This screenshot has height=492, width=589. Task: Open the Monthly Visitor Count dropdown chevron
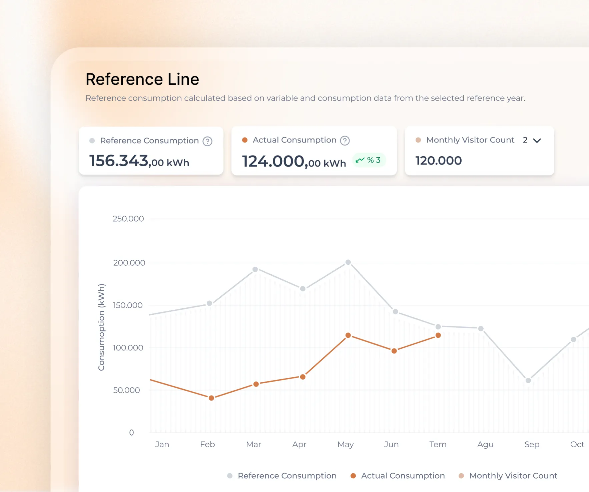[537, 141]
